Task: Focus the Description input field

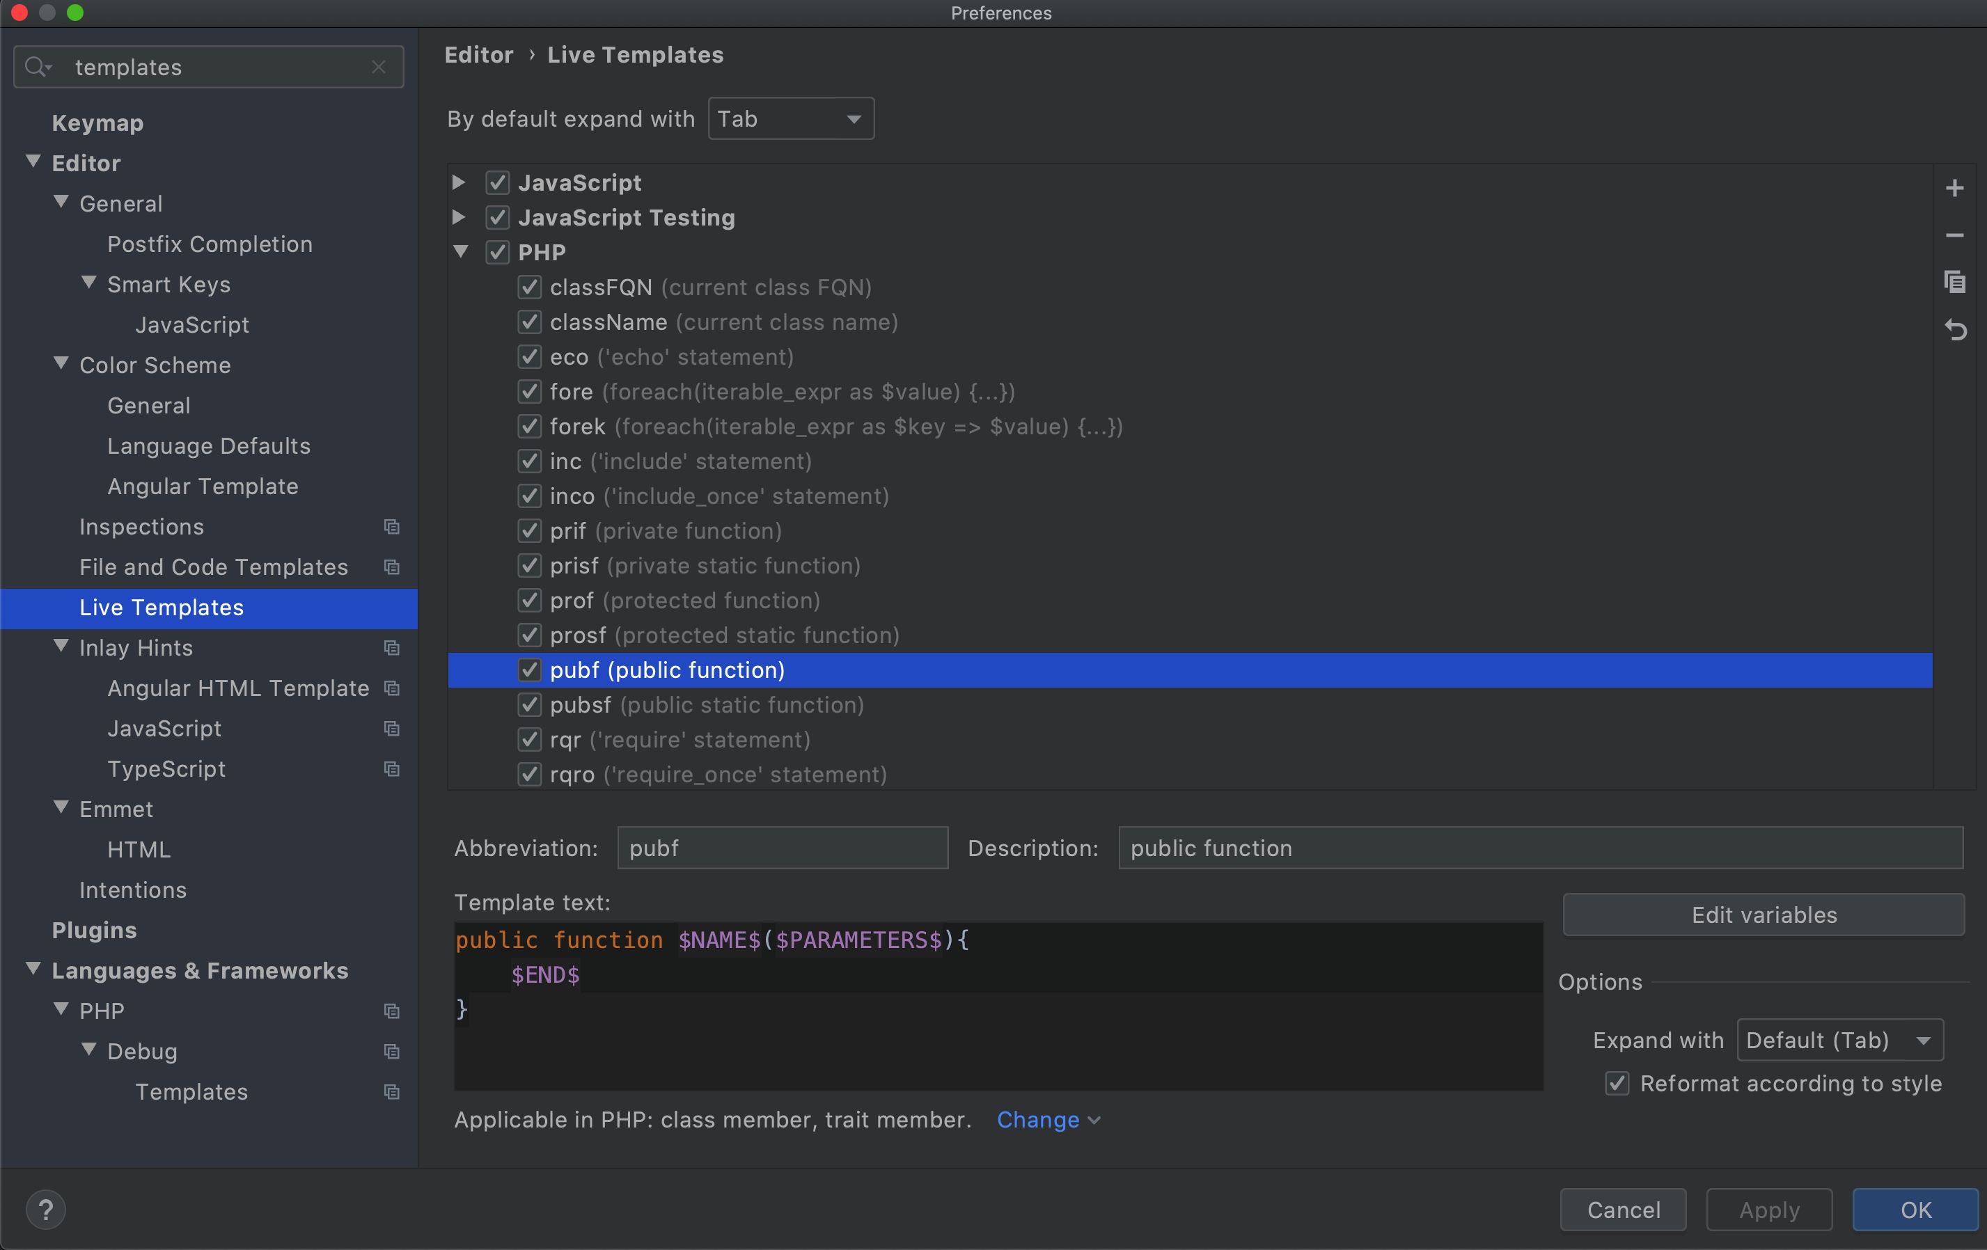Action: click(x=1540, y=848)
